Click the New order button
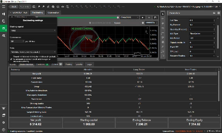222x133 pixels. click(x=25, y=7)
